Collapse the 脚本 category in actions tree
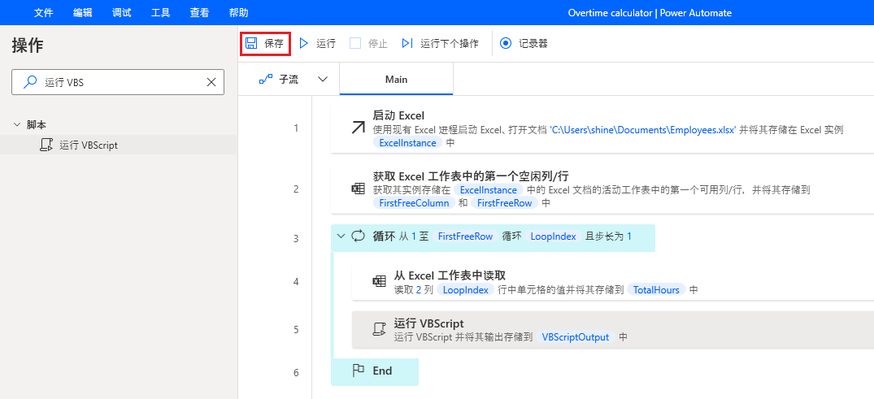The width and height of the screenshot is (874, 399). (17, 125)
